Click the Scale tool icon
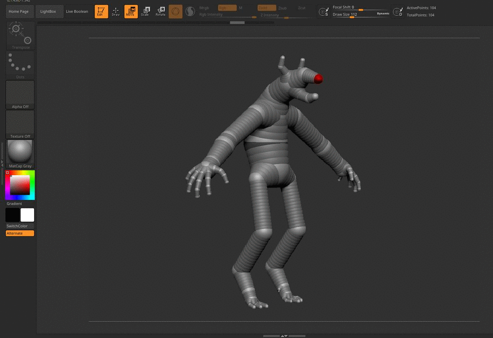 [x=145, y=12]
